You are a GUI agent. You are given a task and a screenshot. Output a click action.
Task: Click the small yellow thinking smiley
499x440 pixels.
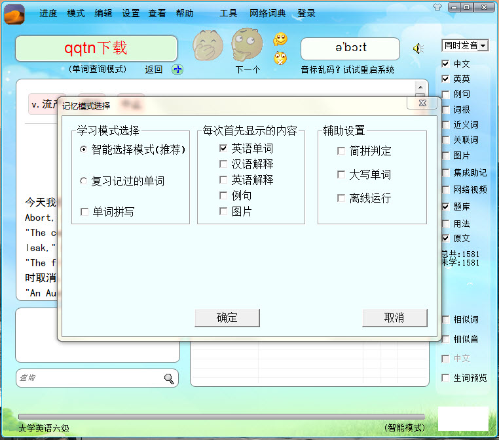[x=280, y=39]
